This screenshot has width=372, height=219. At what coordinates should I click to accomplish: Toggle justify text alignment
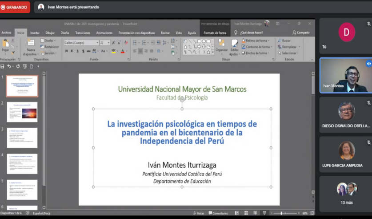(x=152, y=51)
